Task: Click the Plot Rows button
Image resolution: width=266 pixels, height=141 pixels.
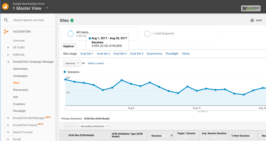Action: (71, 126)
